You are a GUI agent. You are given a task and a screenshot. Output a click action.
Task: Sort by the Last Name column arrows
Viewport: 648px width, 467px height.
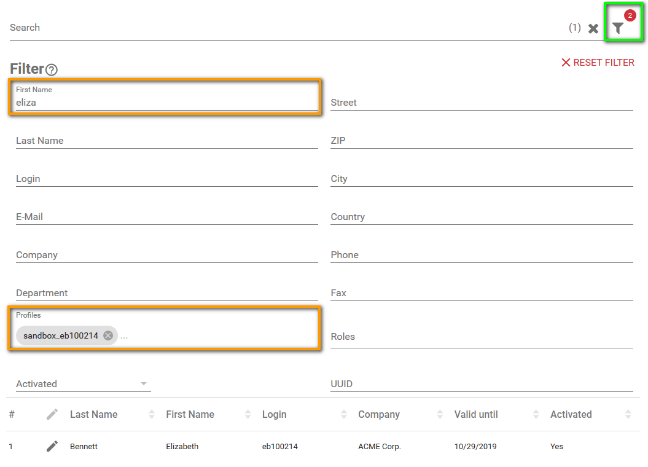click(x=152, y=415)
